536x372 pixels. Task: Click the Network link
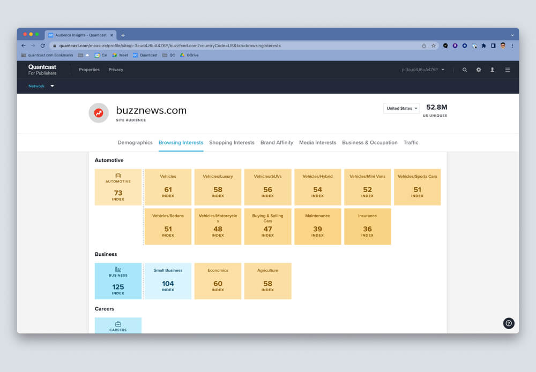click(36, 86)
